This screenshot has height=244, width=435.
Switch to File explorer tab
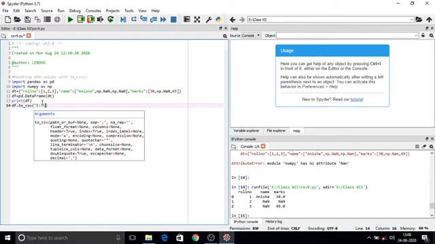click(276, 131)
